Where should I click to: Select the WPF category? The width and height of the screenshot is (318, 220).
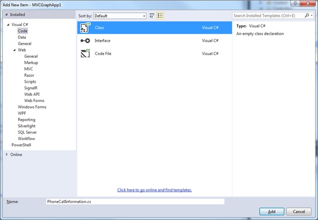tap(22, 113)
